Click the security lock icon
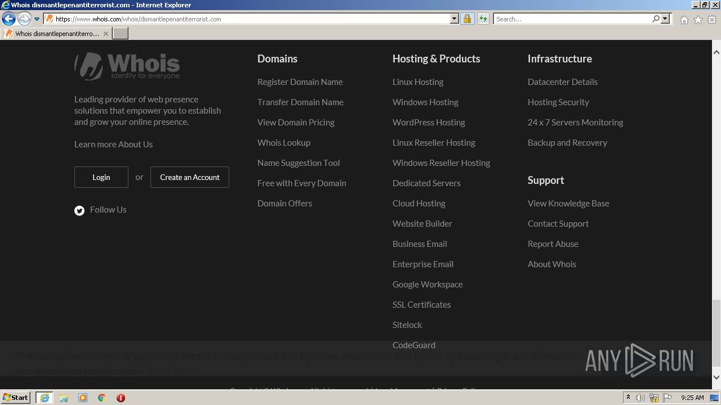Image resolution: width=721 pixels, height=405 pixels. pyautogui.click(x=467, y=19)
